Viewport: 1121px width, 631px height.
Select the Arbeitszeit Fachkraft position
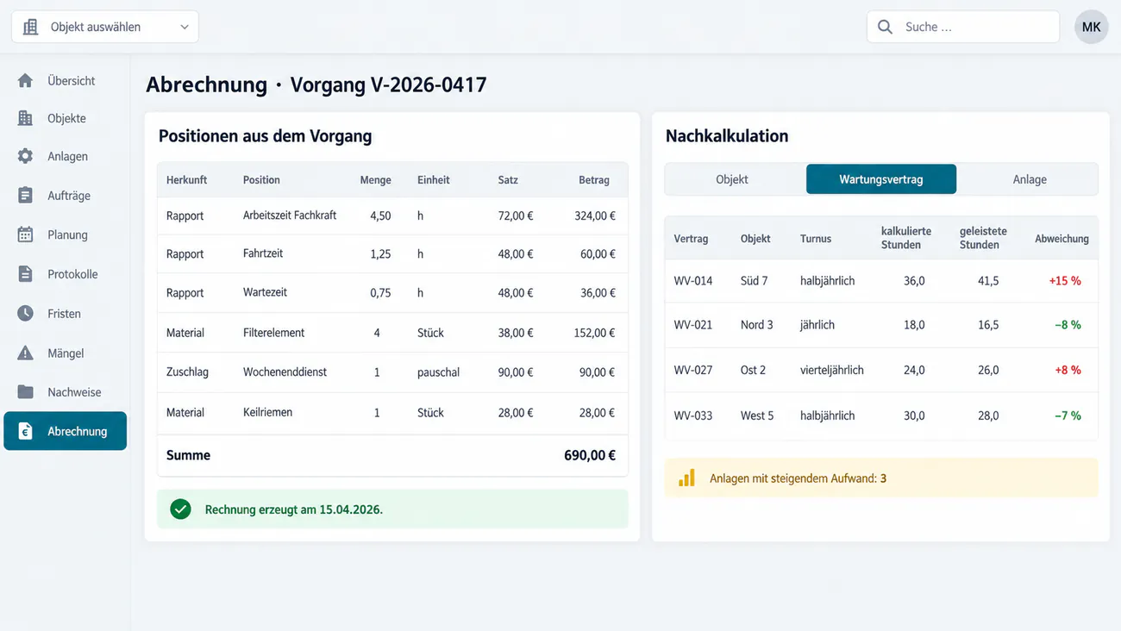coord(290,216)
